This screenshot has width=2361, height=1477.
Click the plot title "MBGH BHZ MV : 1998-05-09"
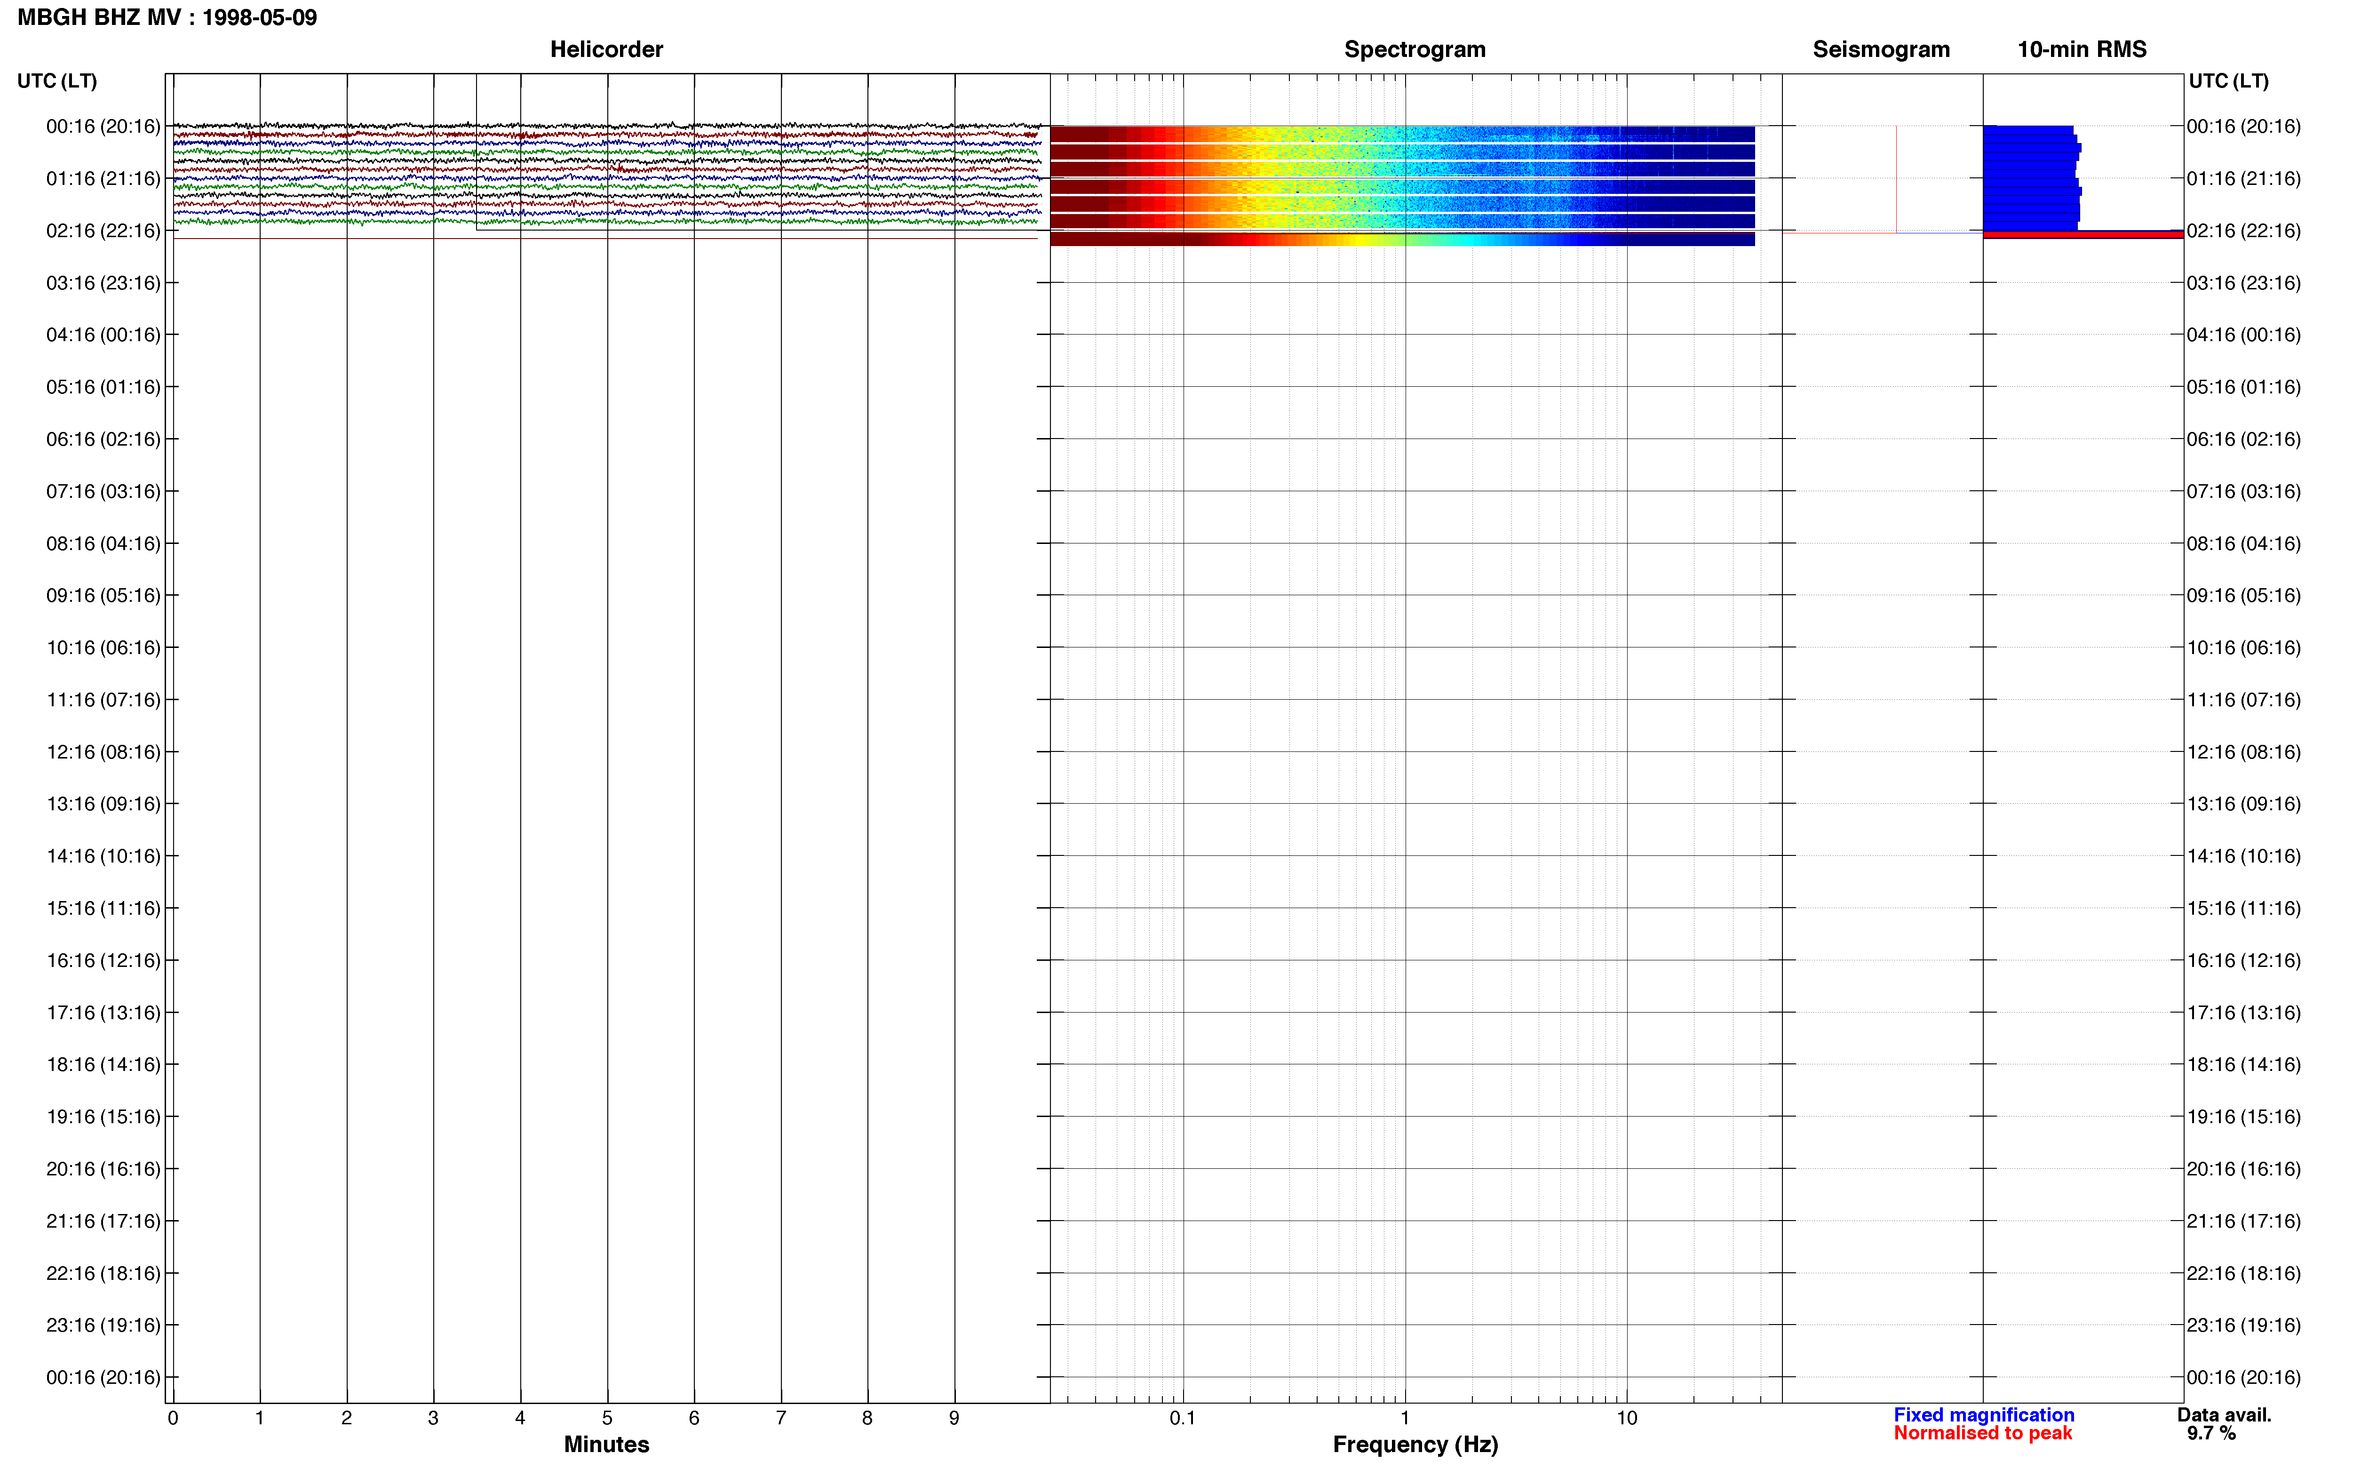pos(167,17)
